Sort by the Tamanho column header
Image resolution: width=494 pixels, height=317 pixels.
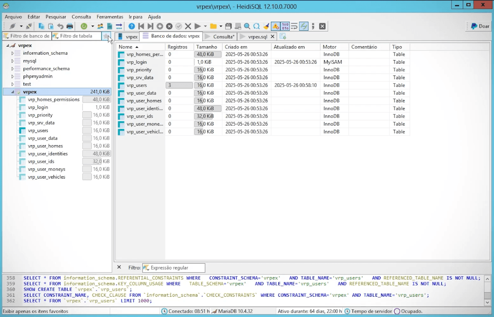[208, 47]
